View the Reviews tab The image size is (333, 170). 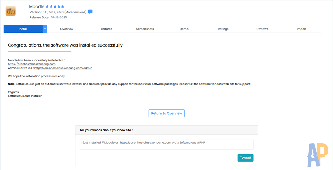click(x=262, y=29)
